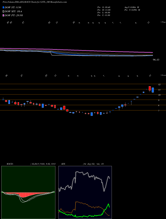
Task: Click the price axis label 9
Action: pyautogui.click(x=159, y=100)
